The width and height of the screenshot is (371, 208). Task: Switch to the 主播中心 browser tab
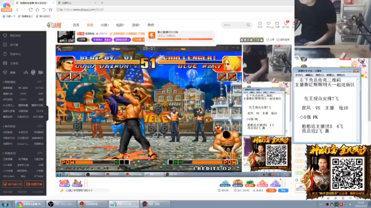(x=77, y=3)
